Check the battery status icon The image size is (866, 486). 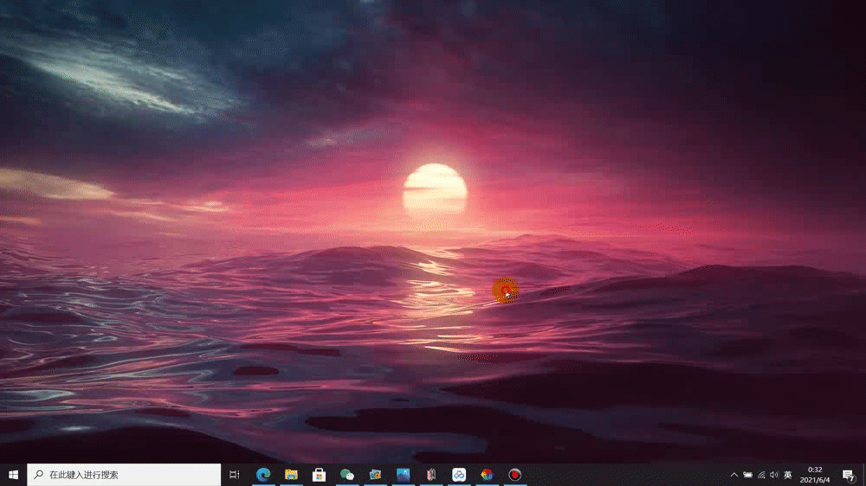click(x=747, y=475)
